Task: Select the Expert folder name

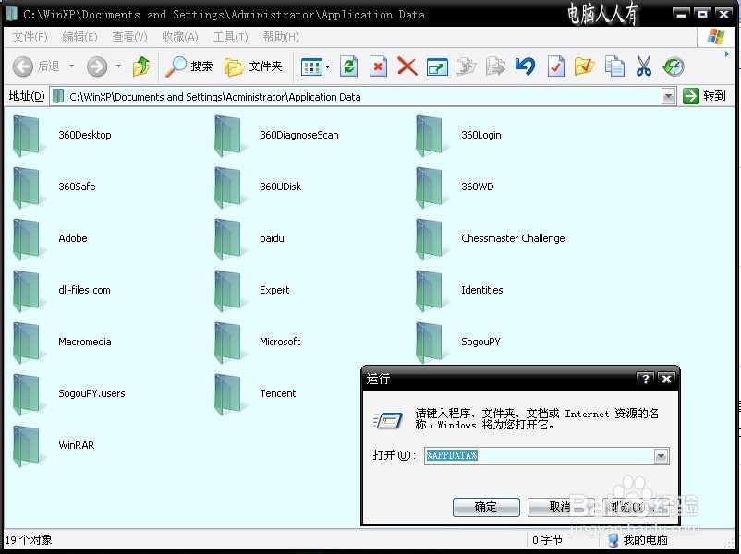Action: [274, 290]
